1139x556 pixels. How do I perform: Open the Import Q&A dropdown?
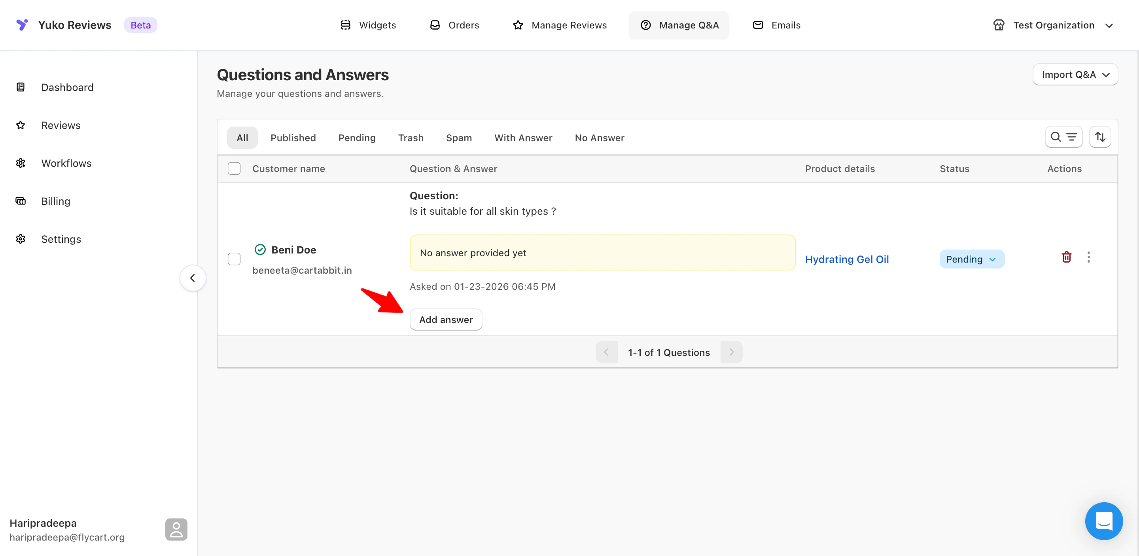(1075, 75)
